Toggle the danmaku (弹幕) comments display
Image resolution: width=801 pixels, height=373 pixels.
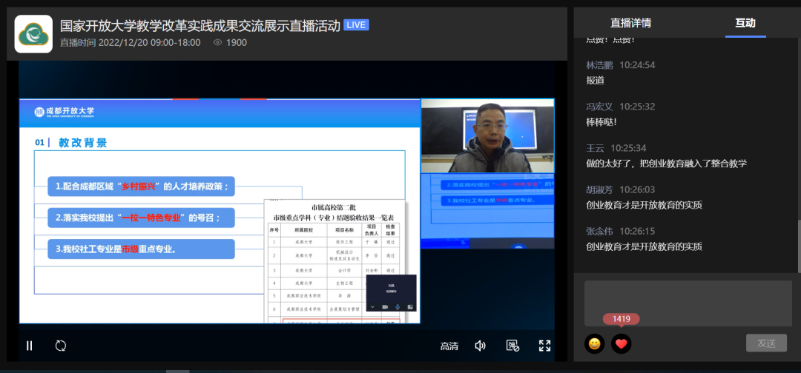[x=512, y=346]
